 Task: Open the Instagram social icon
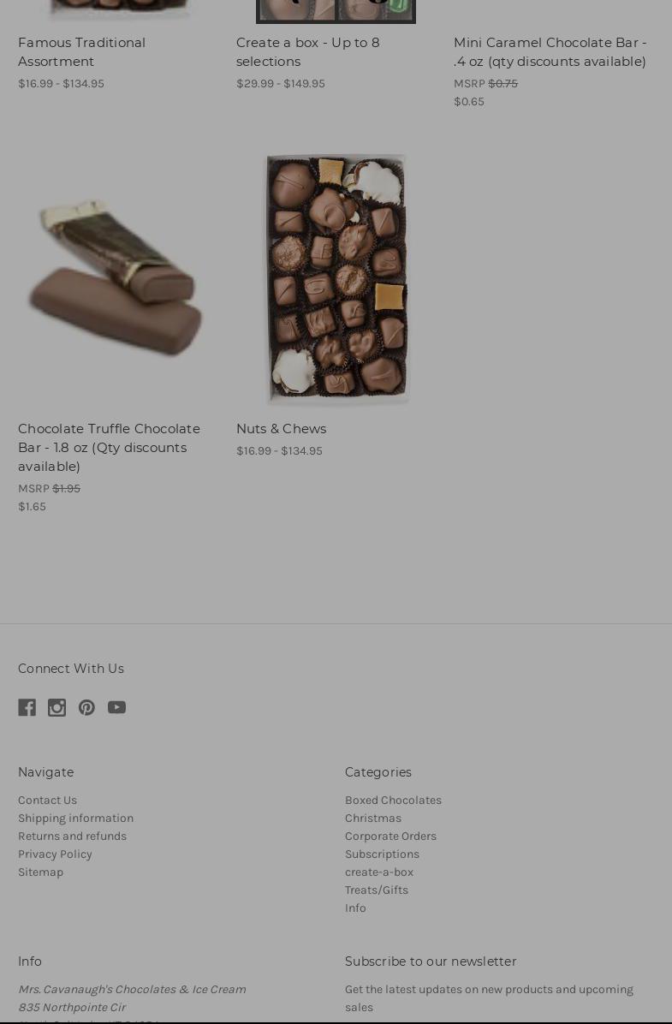(56, 707)
